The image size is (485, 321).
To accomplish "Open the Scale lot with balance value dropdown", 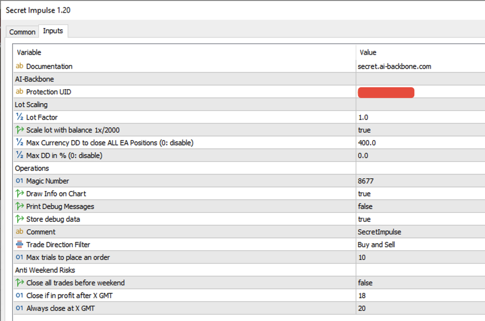I will (x=366, y=130).
